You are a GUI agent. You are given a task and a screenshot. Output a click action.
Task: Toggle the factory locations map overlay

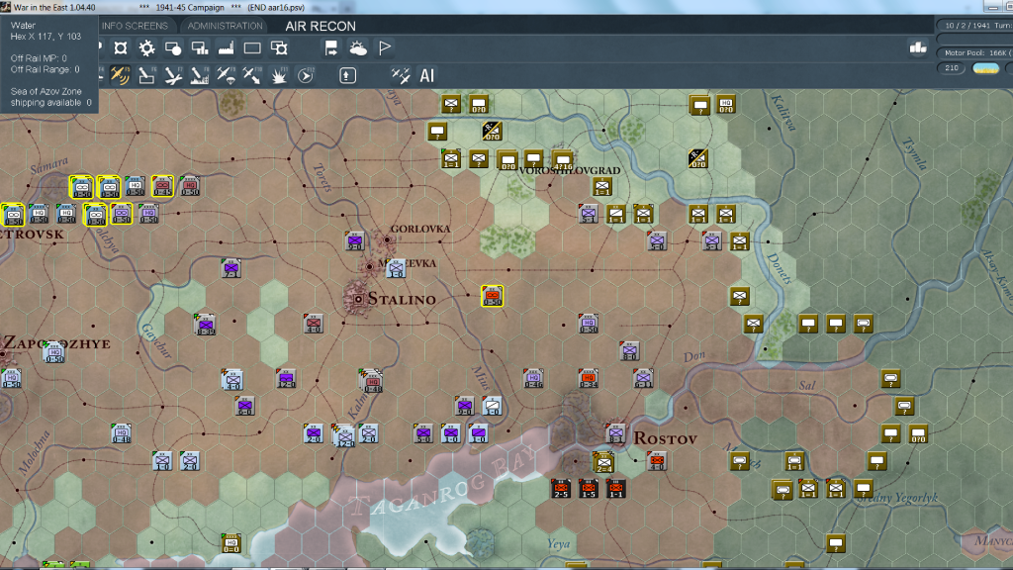click(227, 47)
